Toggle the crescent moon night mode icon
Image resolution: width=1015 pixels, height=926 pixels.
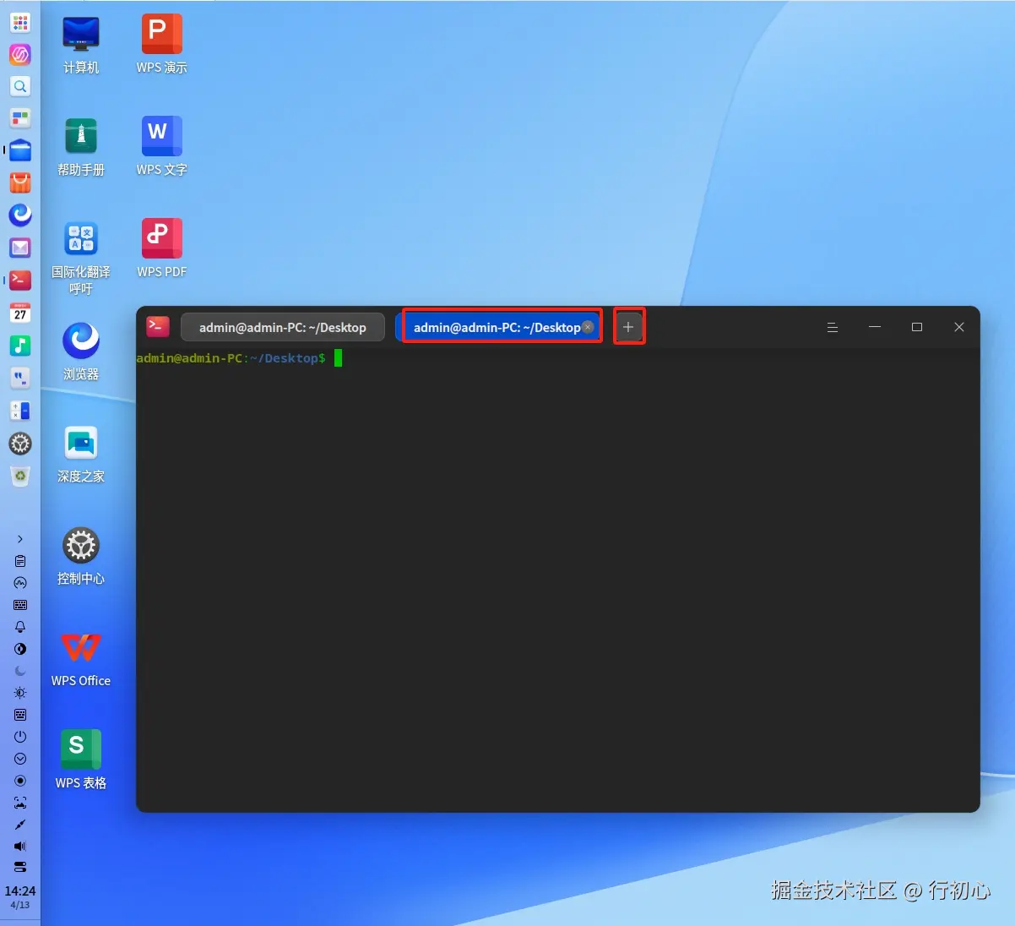20,671
